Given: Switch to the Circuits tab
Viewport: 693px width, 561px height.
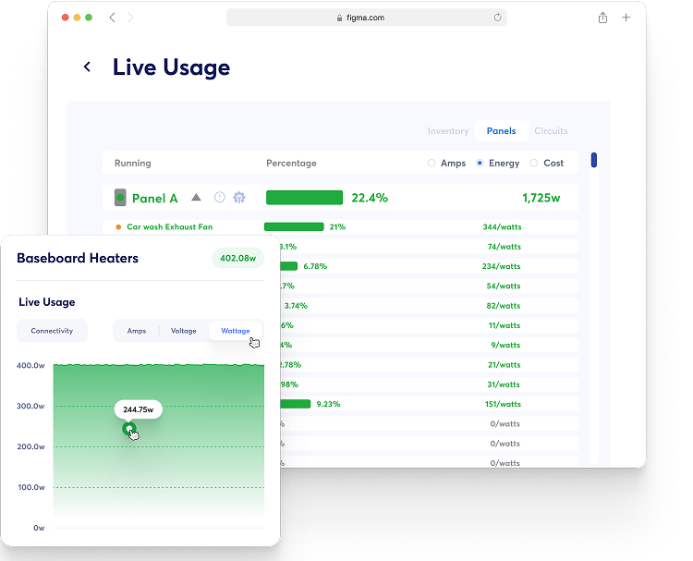Looking at the screenshot, I should (551, 131).
